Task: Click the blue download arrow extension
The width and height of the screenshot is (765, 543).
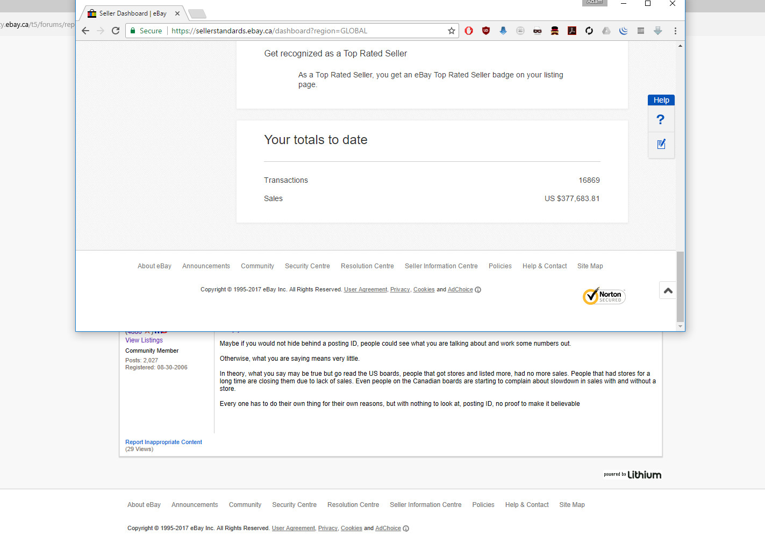Action: click(503, 31)
